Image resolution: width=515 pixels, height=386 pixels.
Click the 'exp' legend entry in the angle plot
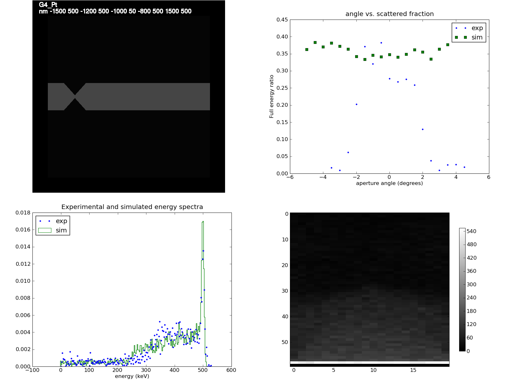coord(477,28)
